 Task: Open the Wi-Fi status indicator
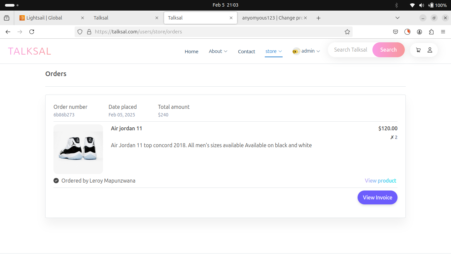412,5
